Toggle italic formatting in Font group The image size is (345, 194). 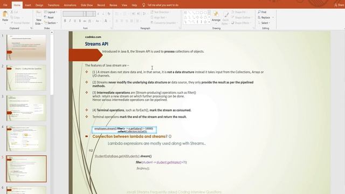(x=70, y=21)
